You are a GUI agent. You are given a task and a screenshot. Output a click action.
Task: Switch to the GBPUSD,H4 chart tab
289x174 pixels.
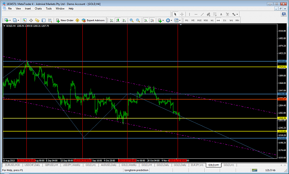tap(51, 165)
